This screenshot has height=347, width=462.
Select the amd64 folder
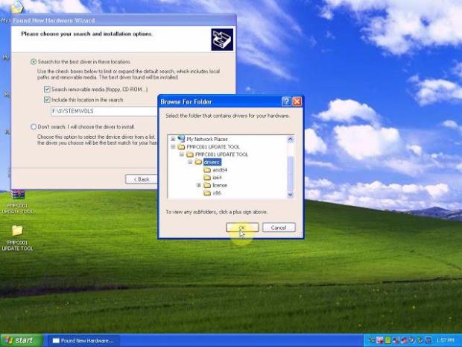pos(220,170)
